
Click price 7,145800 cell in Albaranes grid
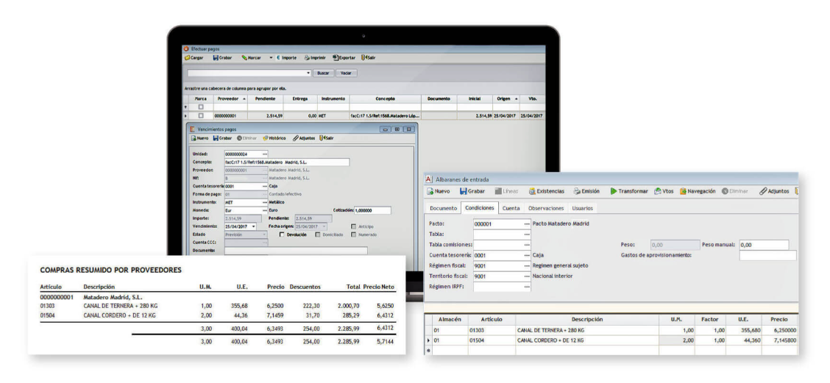coord(780,340)
